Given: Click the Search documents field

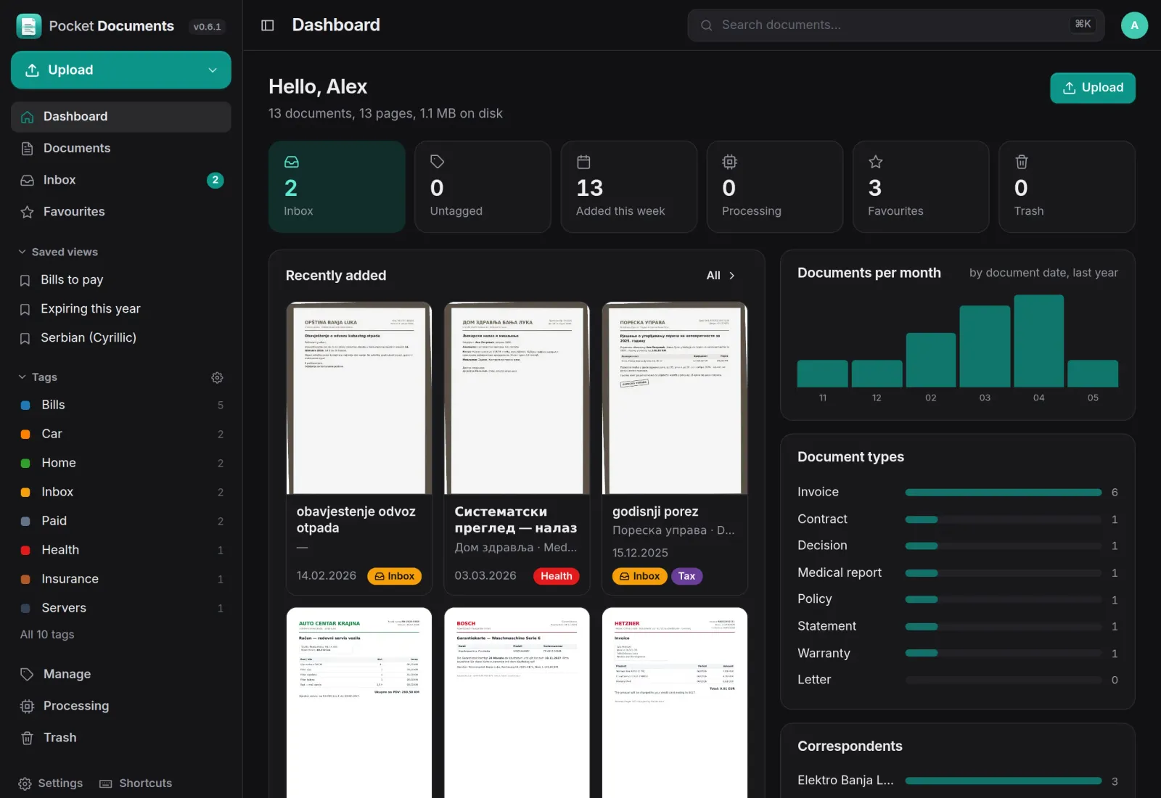Looking at the screenshot, I should (895, 25).
